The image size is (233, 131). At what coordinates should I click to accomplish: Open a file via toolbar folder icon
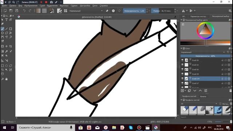pyautogui.click(x=11, y=11)
